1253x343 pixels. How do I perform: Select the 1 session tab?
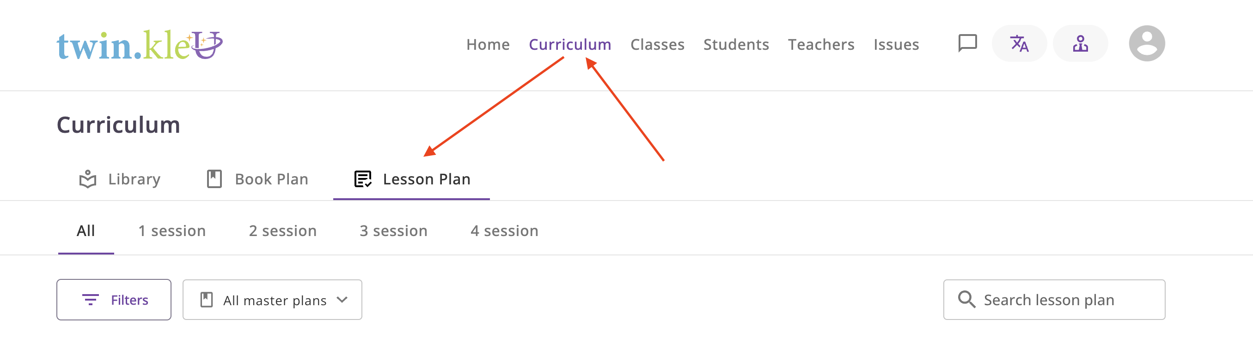click(171, 231)
